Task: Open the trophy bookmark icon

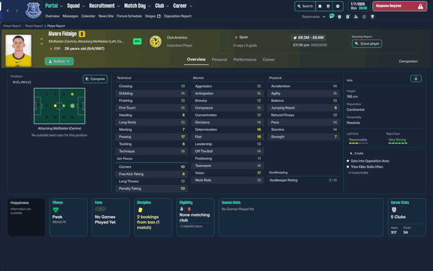Action: [x=372, y=17]
